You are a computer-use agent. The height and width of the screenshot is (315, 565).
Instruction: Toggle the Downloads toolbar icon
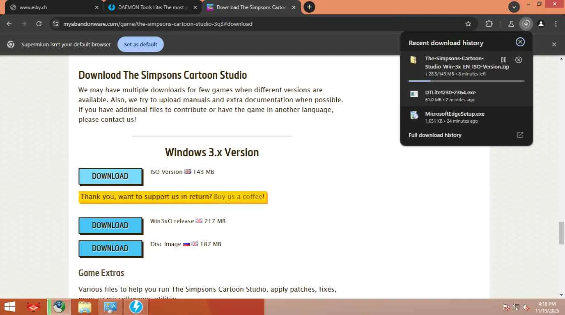pyautogui.click(x=526, y=24)
